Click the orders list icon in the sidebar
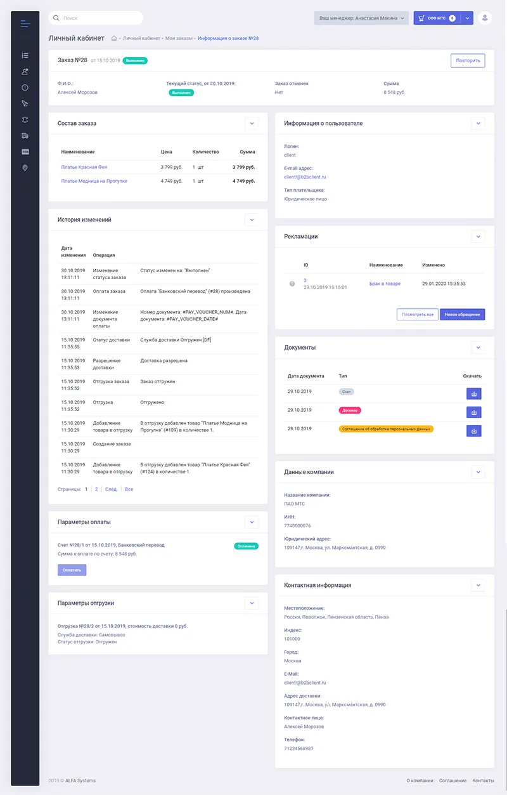Viewport: 507px width, 795px height. [25, 56]
